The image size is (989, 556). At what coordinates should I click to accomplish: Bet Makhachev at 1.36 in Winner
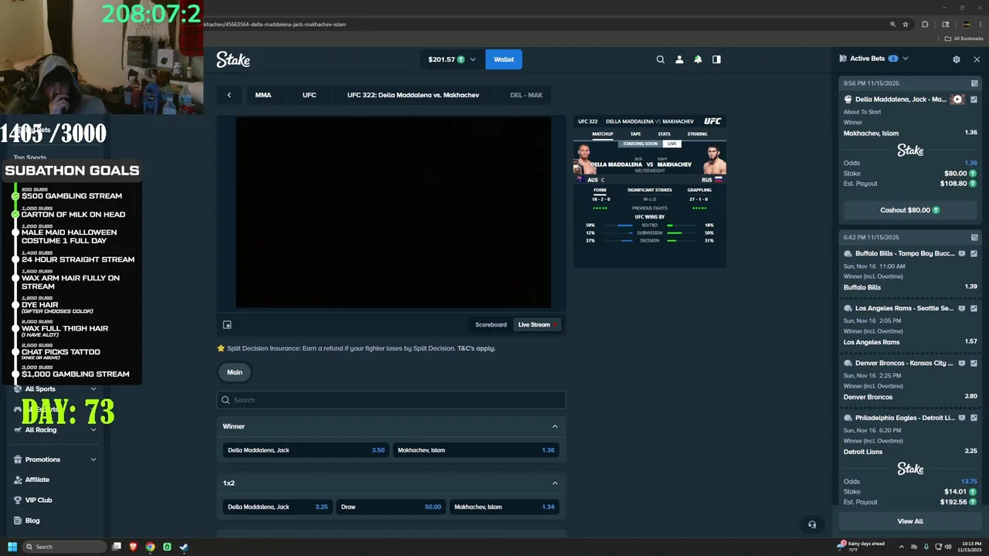point(476,450)
